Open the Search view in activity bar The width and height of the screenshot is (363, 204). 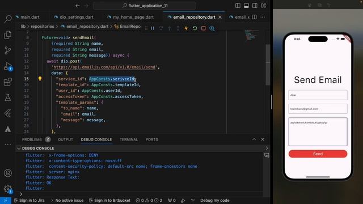[8, 19]
